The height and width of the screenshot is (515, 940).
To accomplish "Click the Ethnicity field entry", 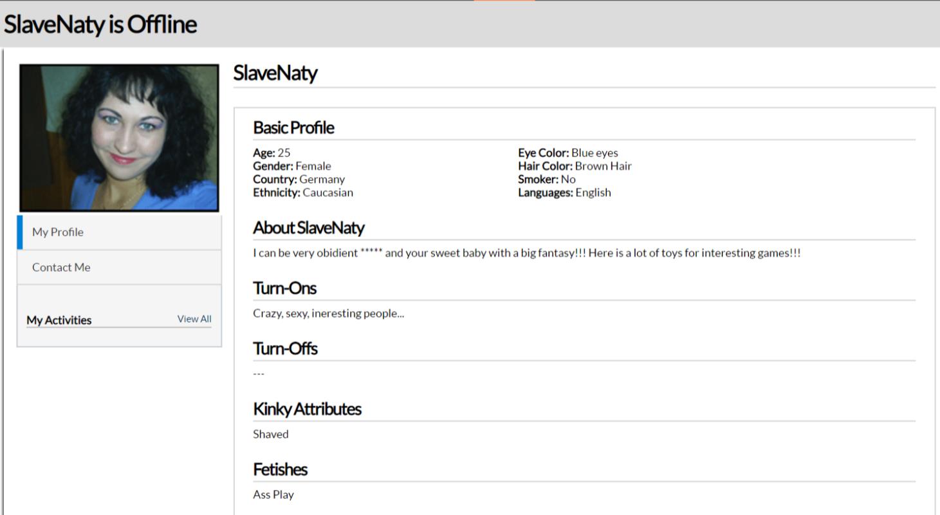I will pos(303,192).
